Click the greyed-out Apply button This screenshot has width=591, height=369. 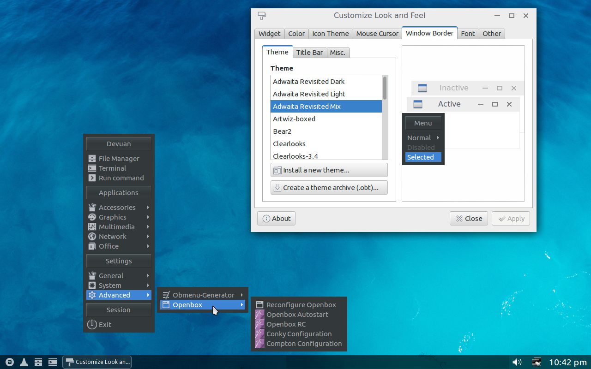click(x=511, y=219)
